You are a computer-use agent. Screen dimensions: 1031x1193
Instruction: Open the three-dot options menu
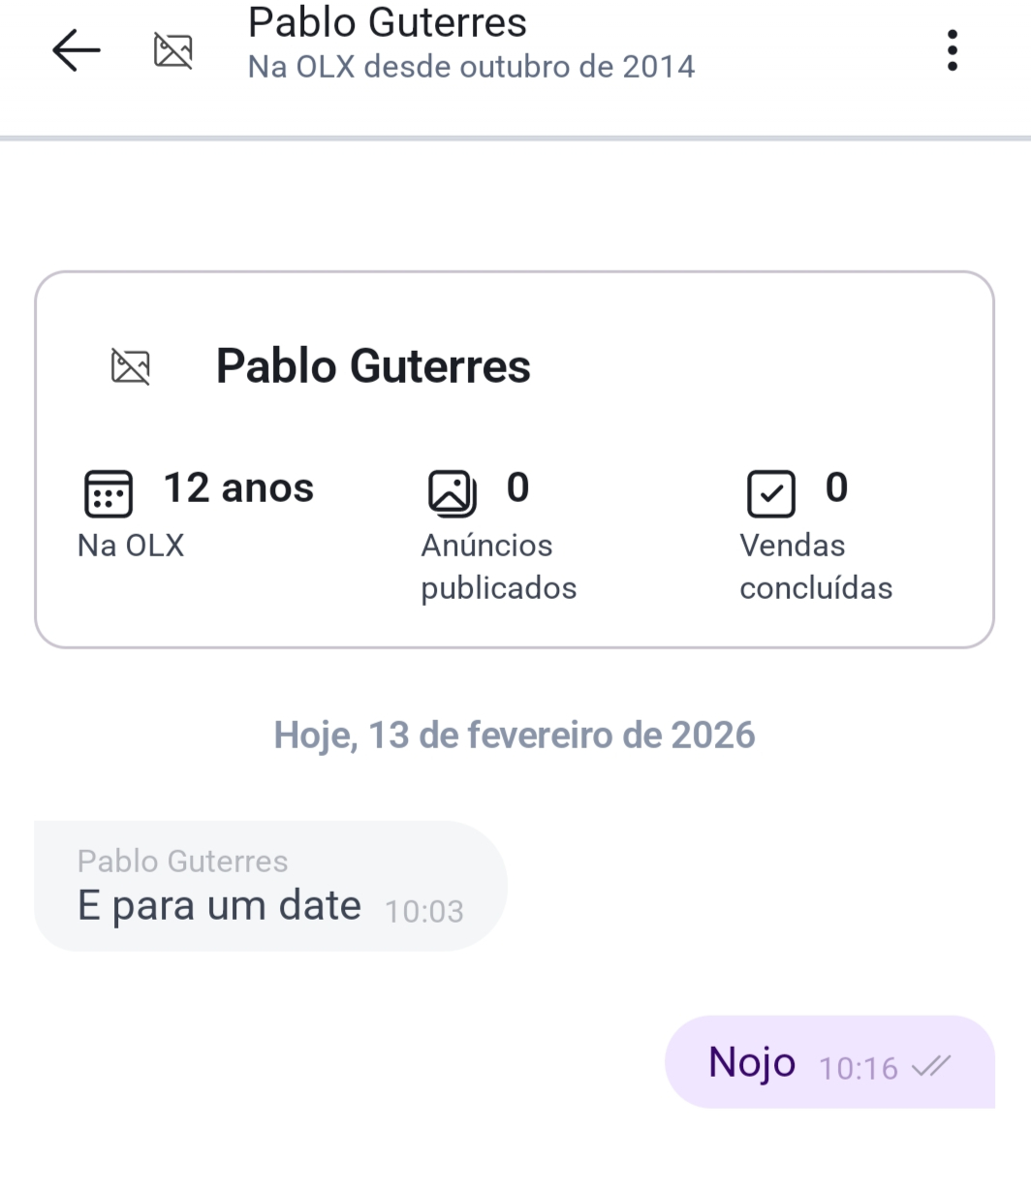[x=953, y=50]
